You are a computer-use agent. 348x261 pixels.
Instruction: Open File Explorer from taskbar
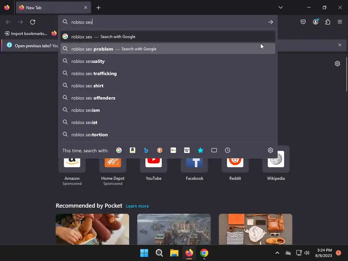(x=174, y=253)
